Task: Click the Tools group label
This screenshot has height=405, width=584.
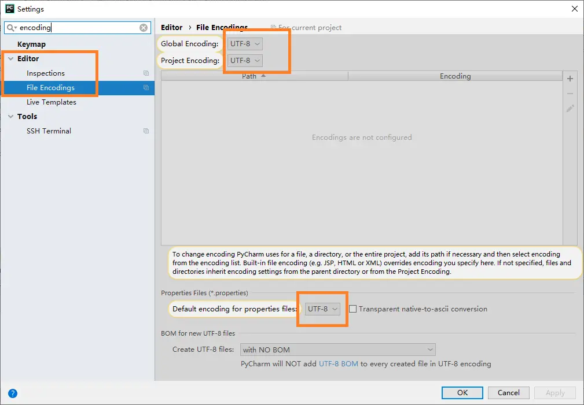Action: point(27,116)
